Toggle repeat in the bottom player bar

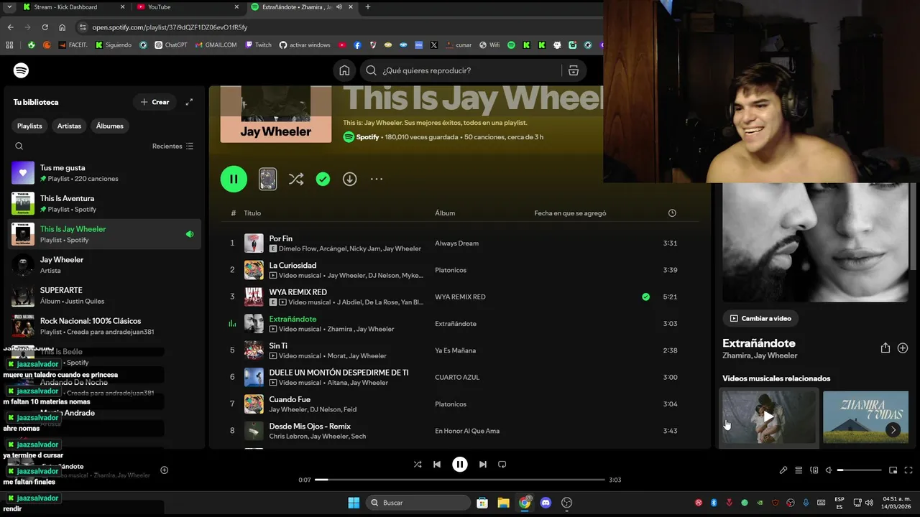click(x=502, y=465)
